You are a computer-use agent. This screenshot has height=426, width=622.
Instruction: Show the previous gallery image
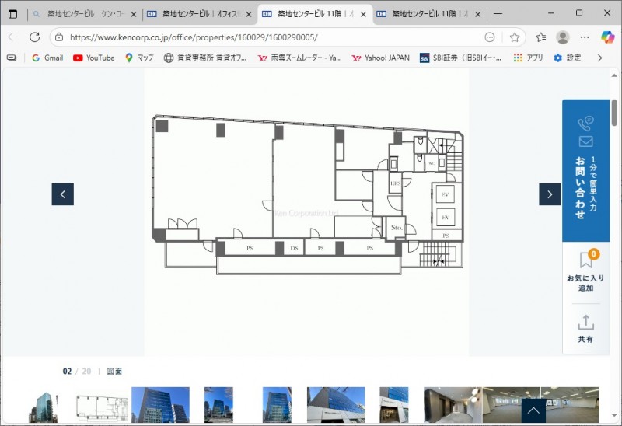click(62, 194)
